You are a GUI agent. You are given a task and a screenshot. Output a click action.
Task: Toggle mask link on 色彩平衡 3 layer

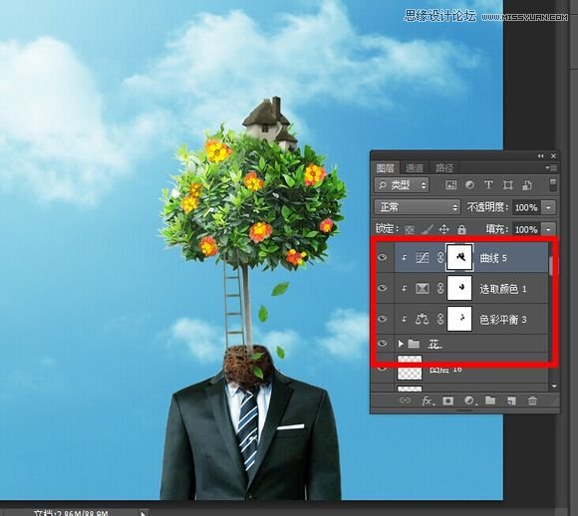click(440, 319)
